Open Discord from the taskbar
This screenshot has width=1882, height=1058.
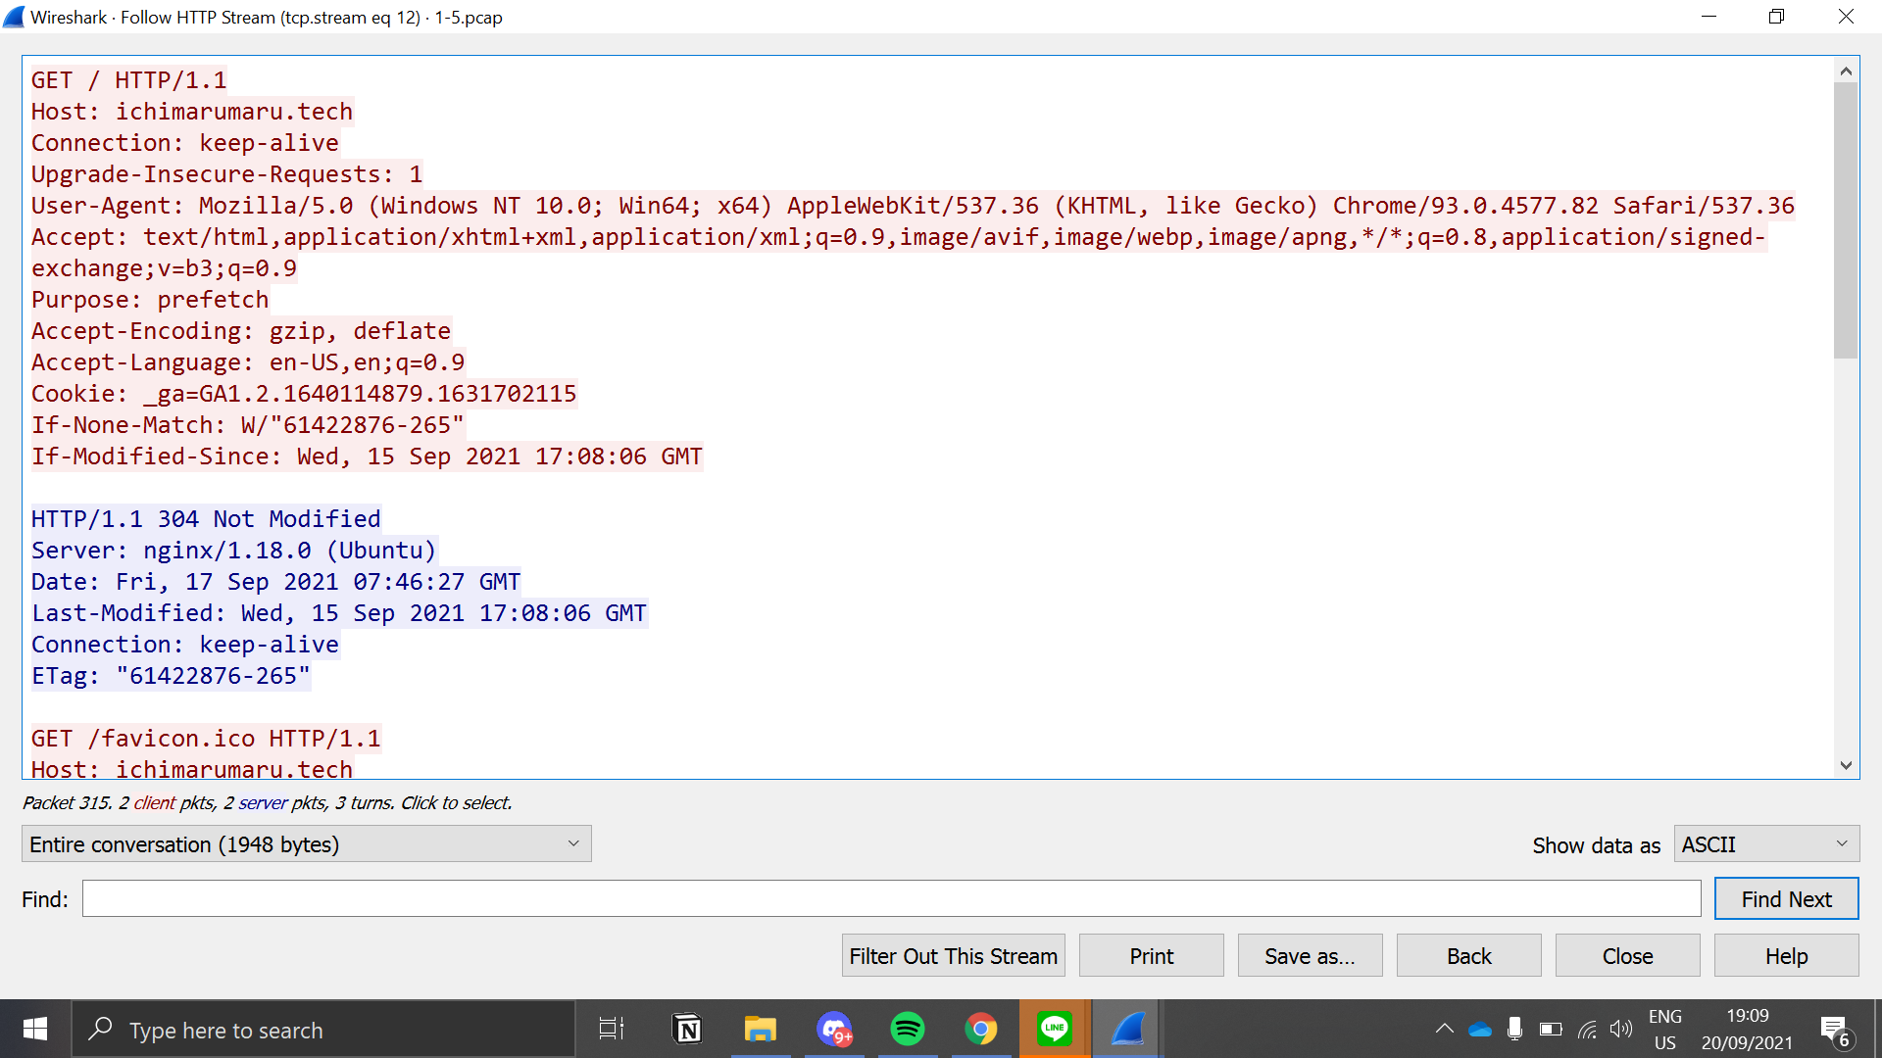pos(834,1030)
